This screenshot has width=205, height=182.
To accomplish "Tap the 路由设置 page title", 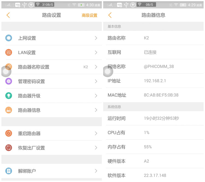I will coord(51,15).
